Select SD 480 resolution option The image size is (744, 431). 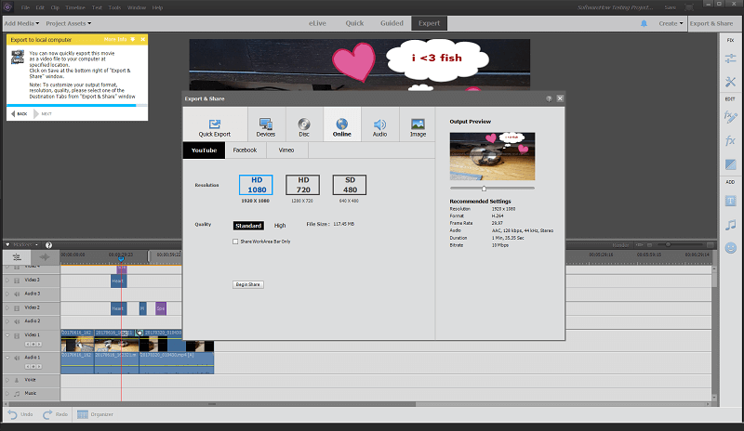[350, 185]
